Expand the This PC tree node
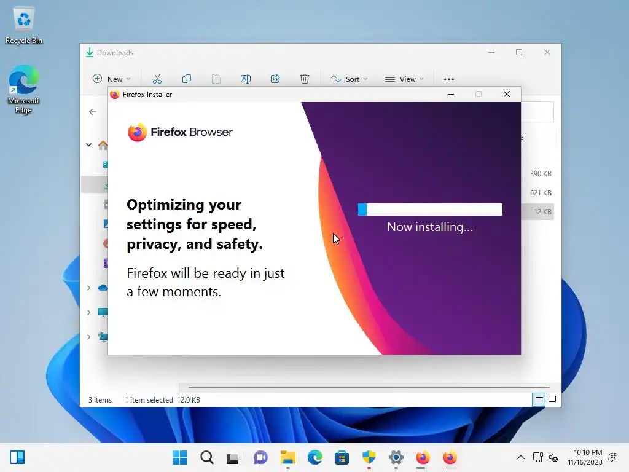 click(x=88, y=312)
